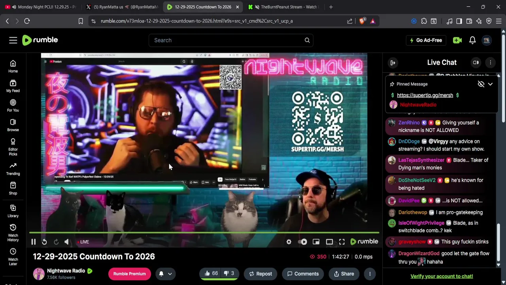This screenshot has width=506, height=285.
Task: Click the video progress bar
Action: click(204, 233)
